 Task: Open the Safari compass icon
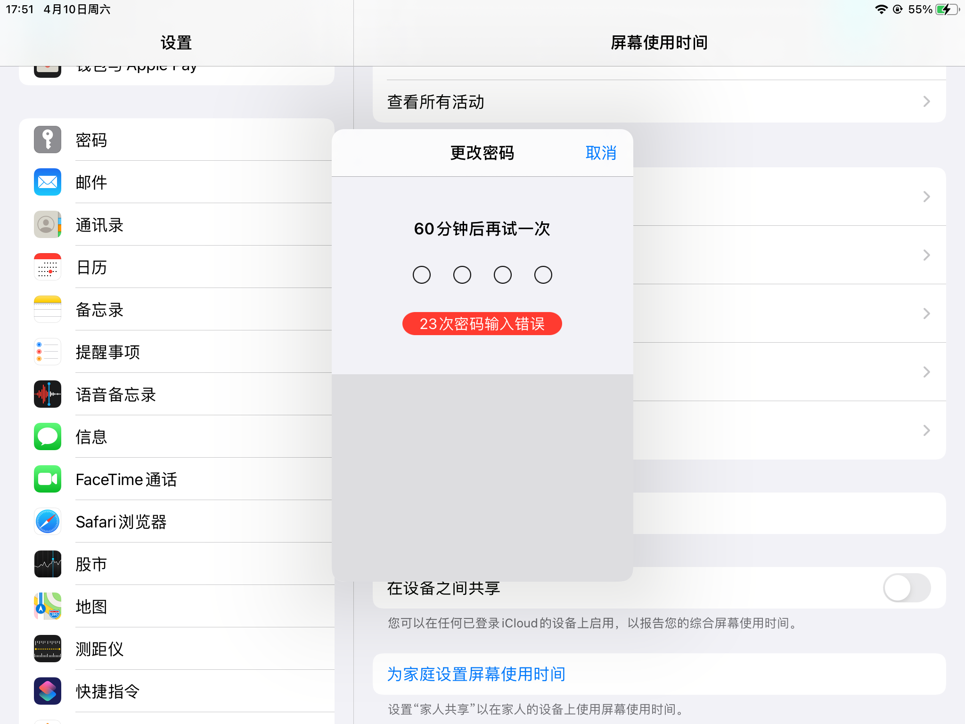[x=48, y=522]
